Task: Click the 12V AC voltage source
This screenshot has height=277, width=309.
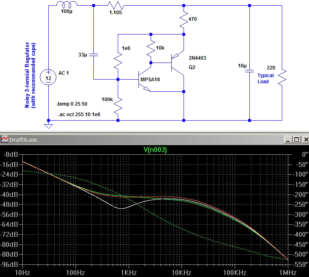Action: pos(48,76)
